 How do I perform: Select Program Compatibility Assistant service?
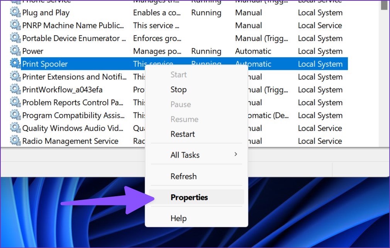(x=73, y=116)
